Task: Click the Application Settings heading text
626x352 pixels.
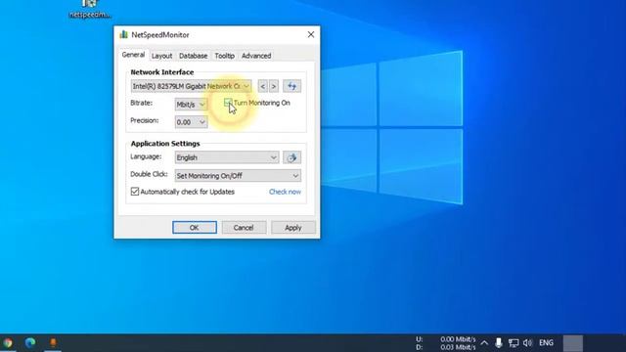Action: (x=165, y=144)
